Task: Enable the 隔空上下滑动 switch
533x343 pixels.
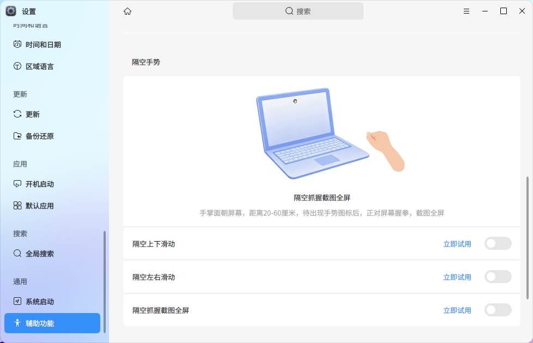Action: click(498, 243)
